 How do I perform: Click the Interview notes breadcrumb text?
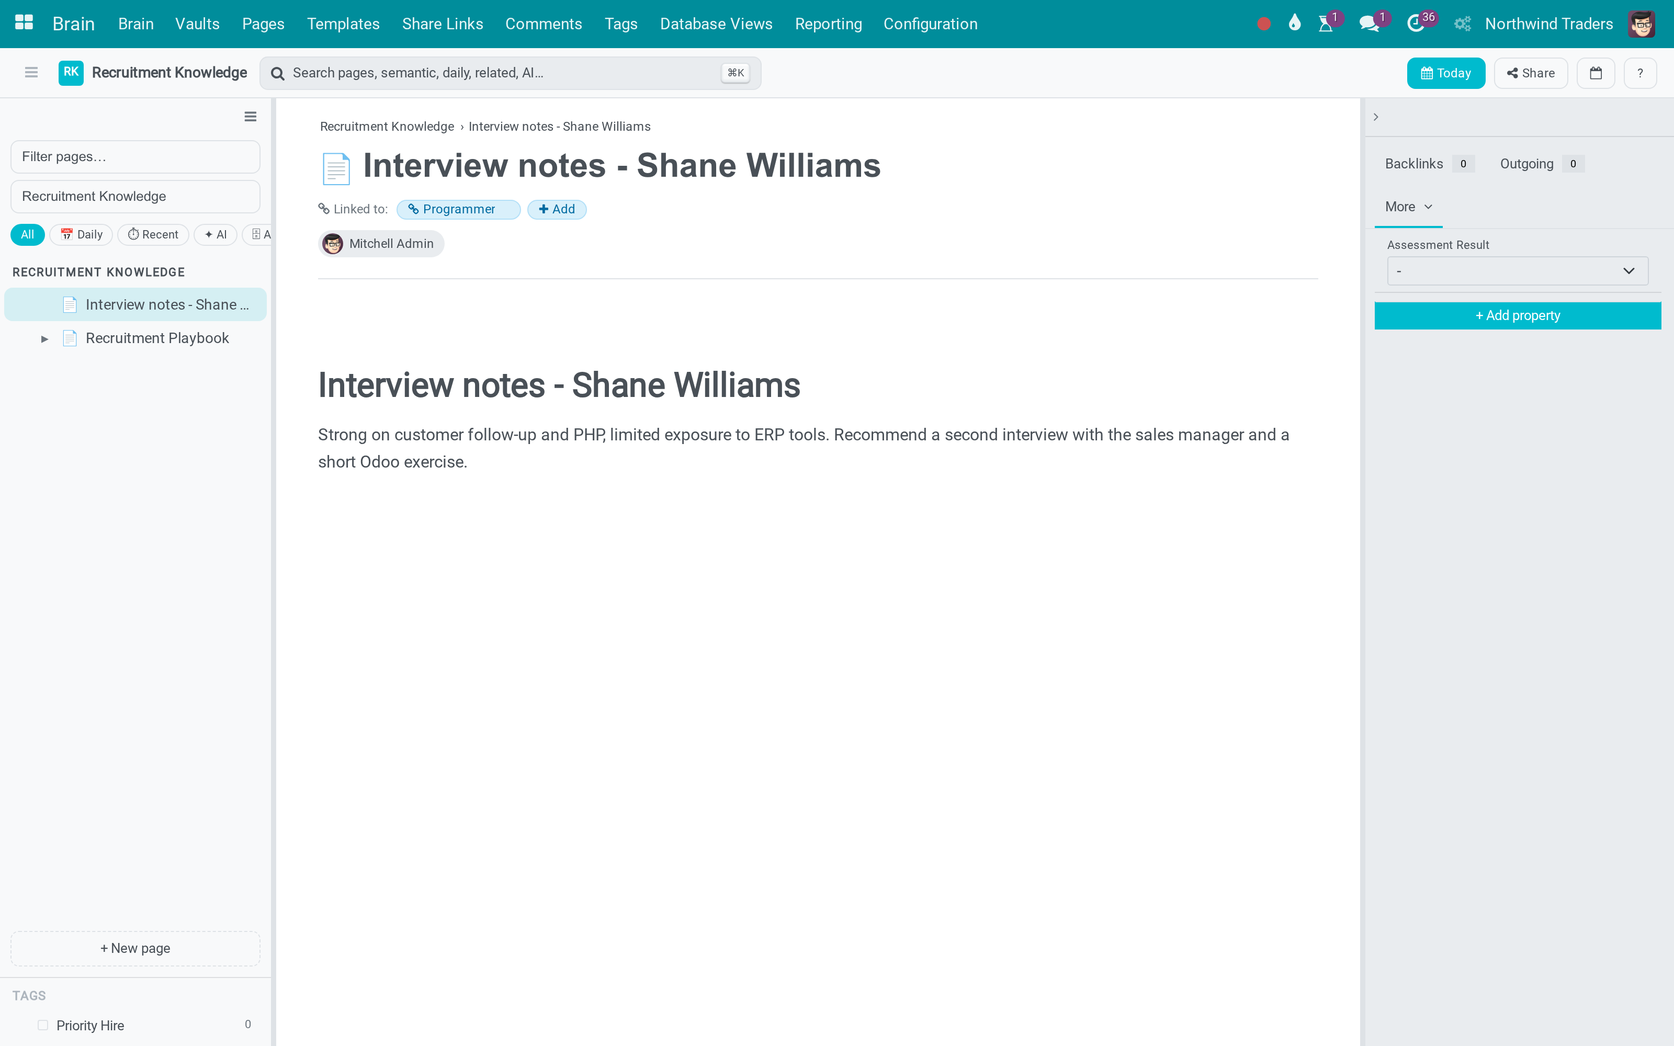click(x=560, y=127)
